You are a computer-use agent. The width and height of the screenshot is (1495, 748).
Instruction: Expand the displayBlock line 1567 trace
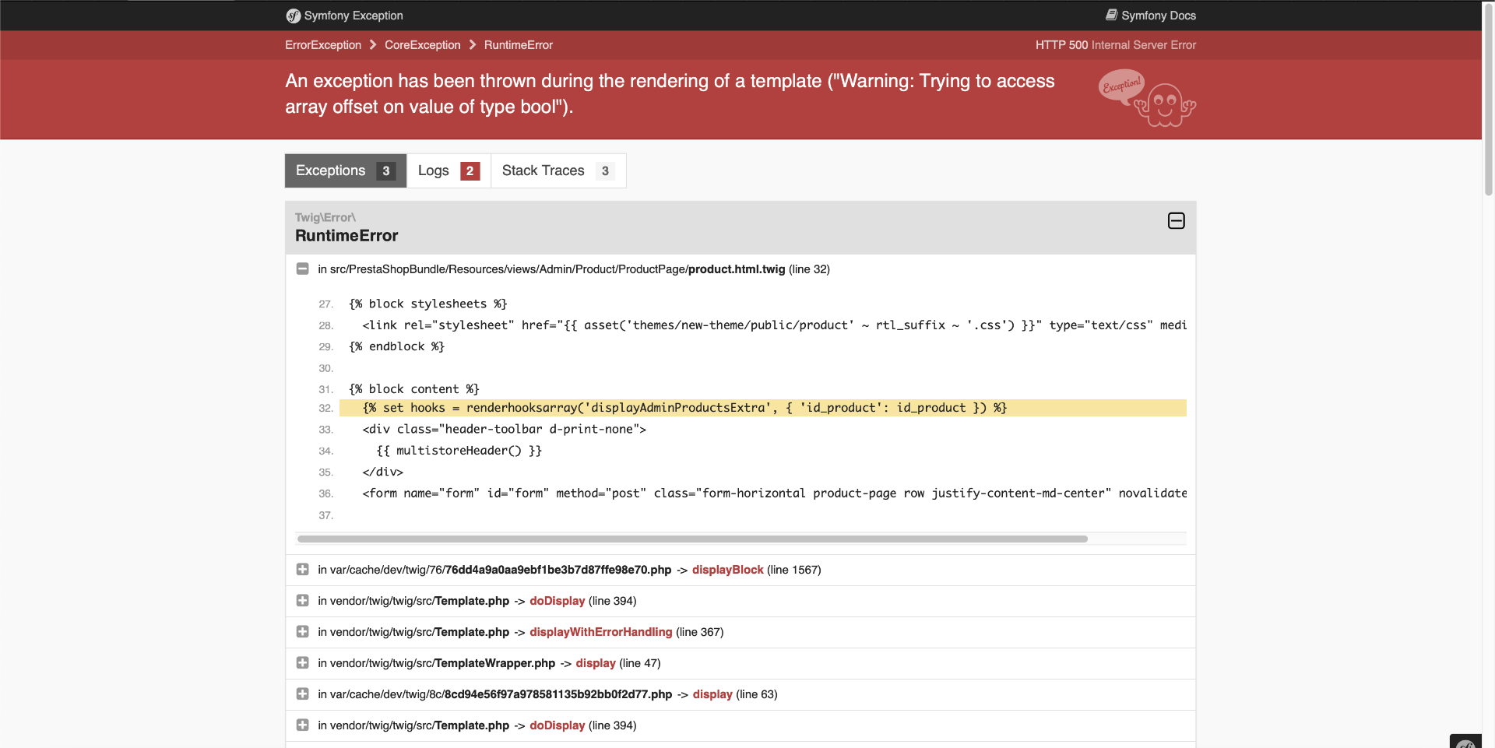(303, 570)
